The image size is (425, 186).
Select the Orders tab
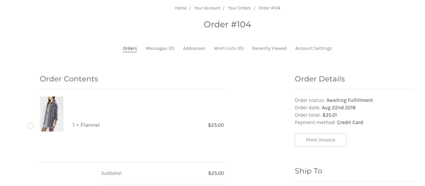[130, 48]
